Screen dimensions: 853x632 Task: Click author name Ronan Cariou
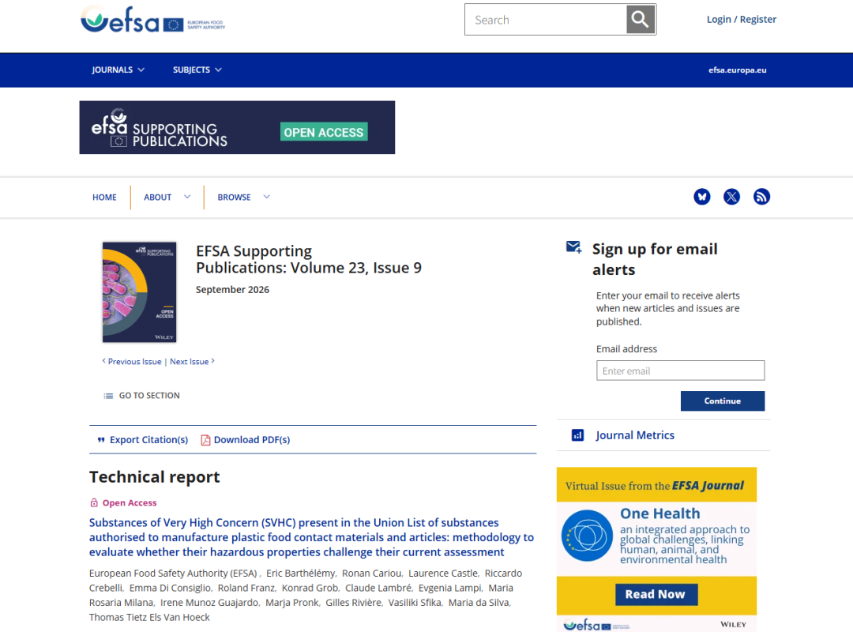click(371, 574)
